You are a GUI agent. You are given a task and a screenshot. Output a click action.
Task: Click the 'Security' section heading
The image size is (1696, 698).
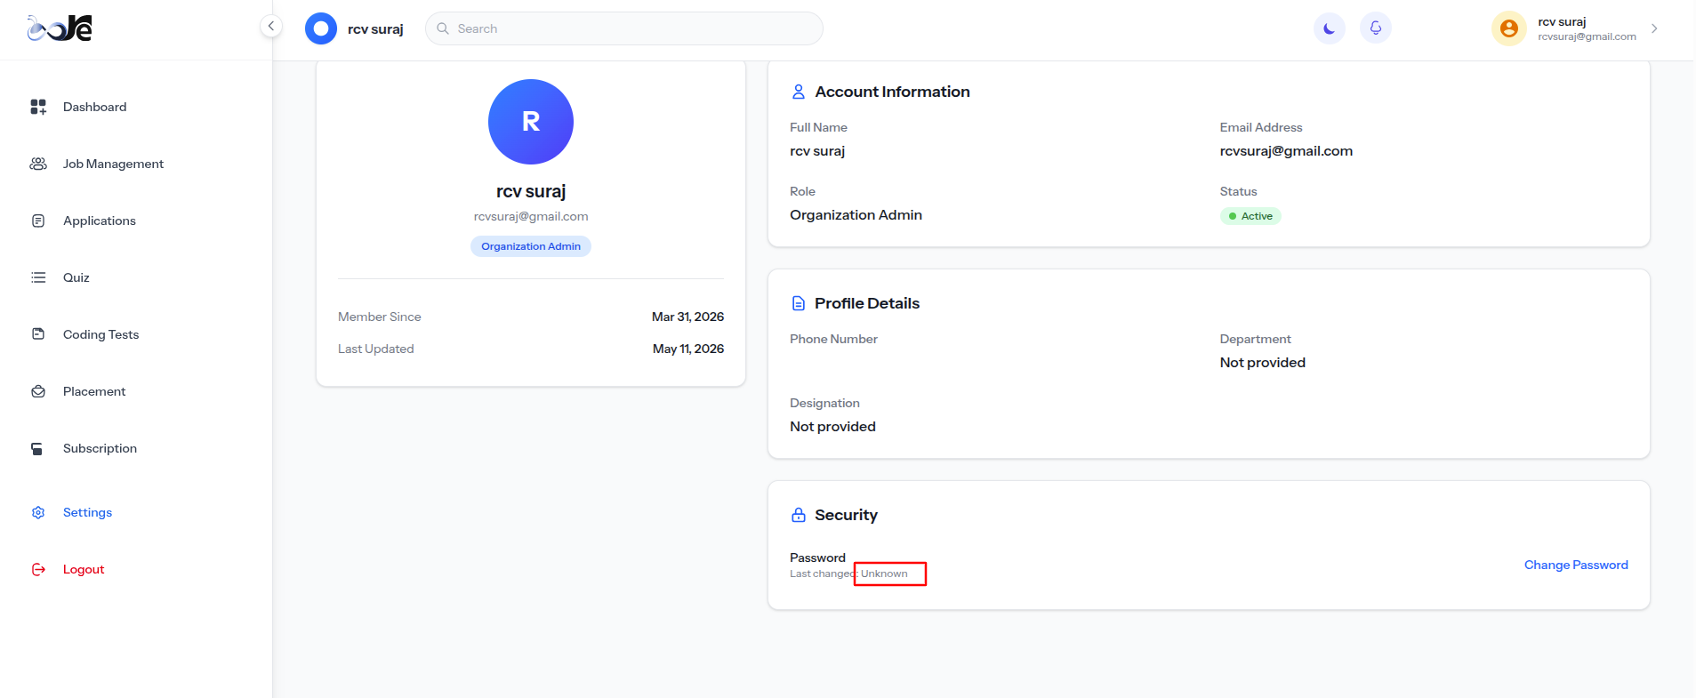pyautogui.click(x=846, y=515)
